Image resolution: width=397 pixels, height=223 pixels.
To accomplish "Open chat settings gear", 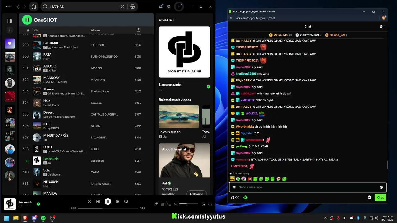I will pos(369,197).
